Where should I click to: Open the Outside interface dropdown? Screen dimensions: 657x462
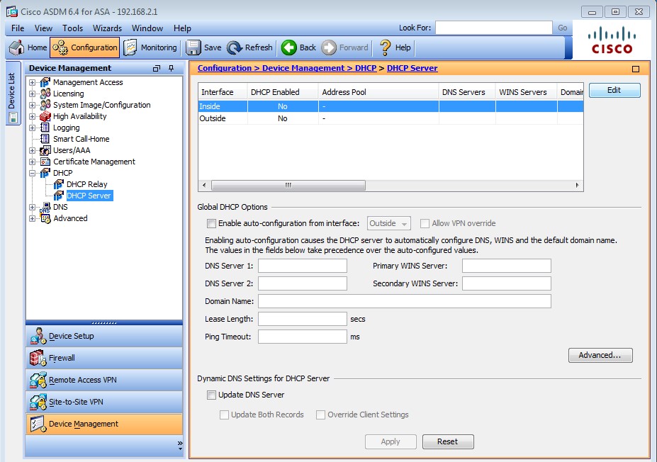pos(389,223)
